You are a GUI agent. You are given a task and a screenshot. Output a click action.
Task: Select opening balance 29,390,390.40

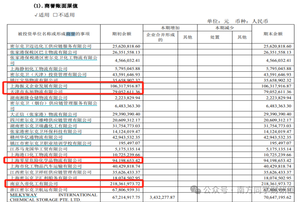click(126, 114)
